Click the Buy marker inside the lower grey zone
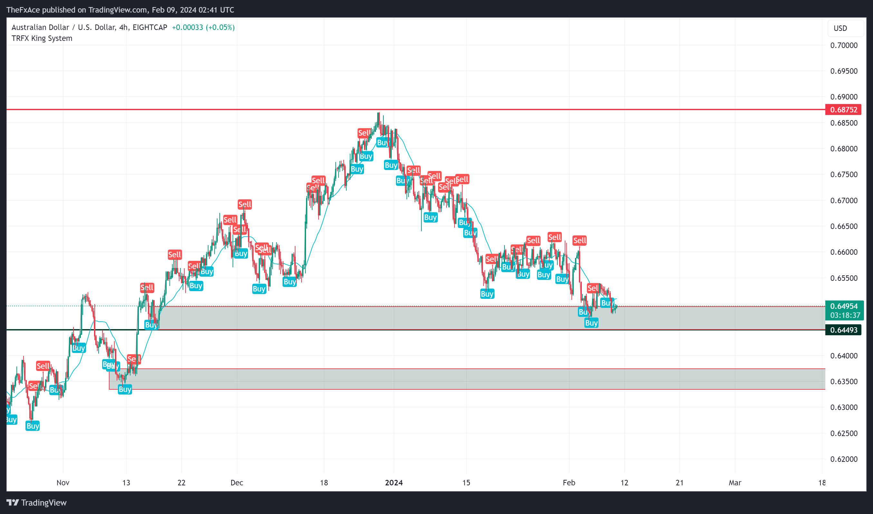873x514 pixels. pos(125,389)
